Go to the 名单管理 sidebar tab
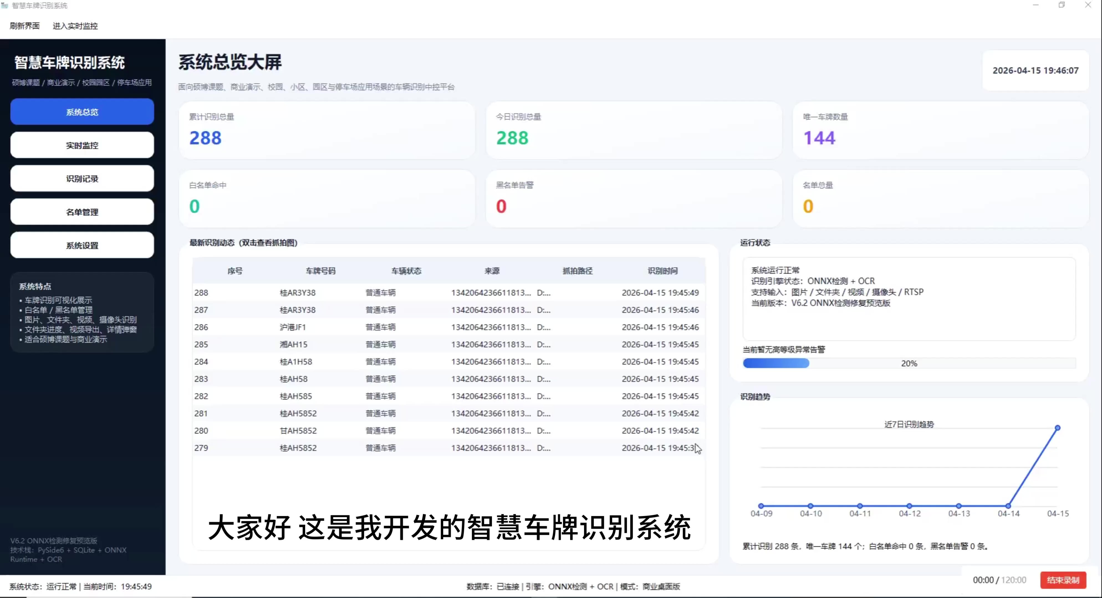Image resolution: width=1102 pixels, height=598 pixels. [x=82, y=212]
